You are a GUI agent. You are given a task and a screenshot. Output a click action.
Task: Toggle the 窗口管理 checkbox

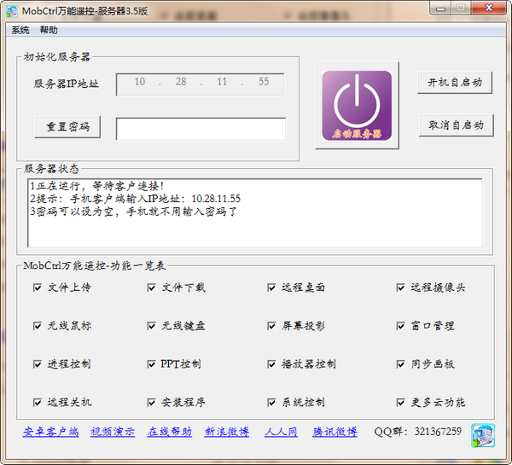[401, 326]
